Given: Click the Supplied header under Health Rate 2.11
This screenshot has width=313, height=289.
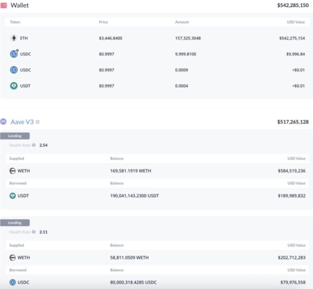Looking at the screenshot, I should click(17, 245).
